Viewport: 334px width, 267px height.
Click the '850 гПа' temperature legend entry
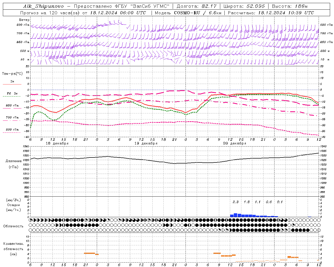pyautogui.click(x=12, y=105)
